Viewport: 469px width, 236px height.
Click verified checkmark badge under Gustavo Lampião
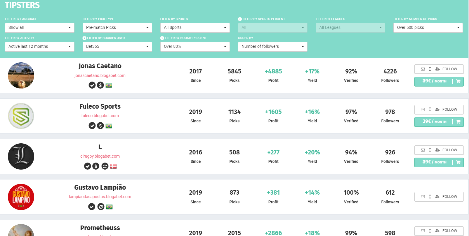[x=92, y=207]
